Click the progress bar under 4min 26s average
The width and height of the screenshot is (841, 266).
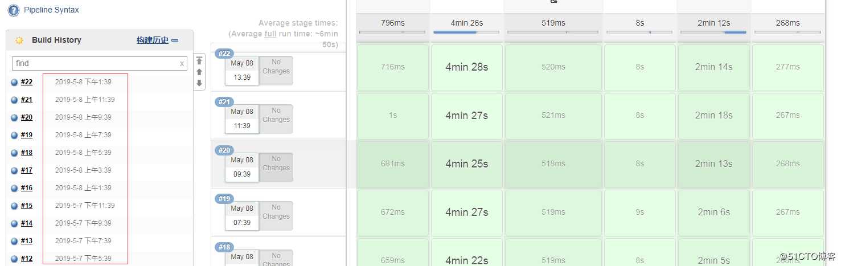(466, 32)
